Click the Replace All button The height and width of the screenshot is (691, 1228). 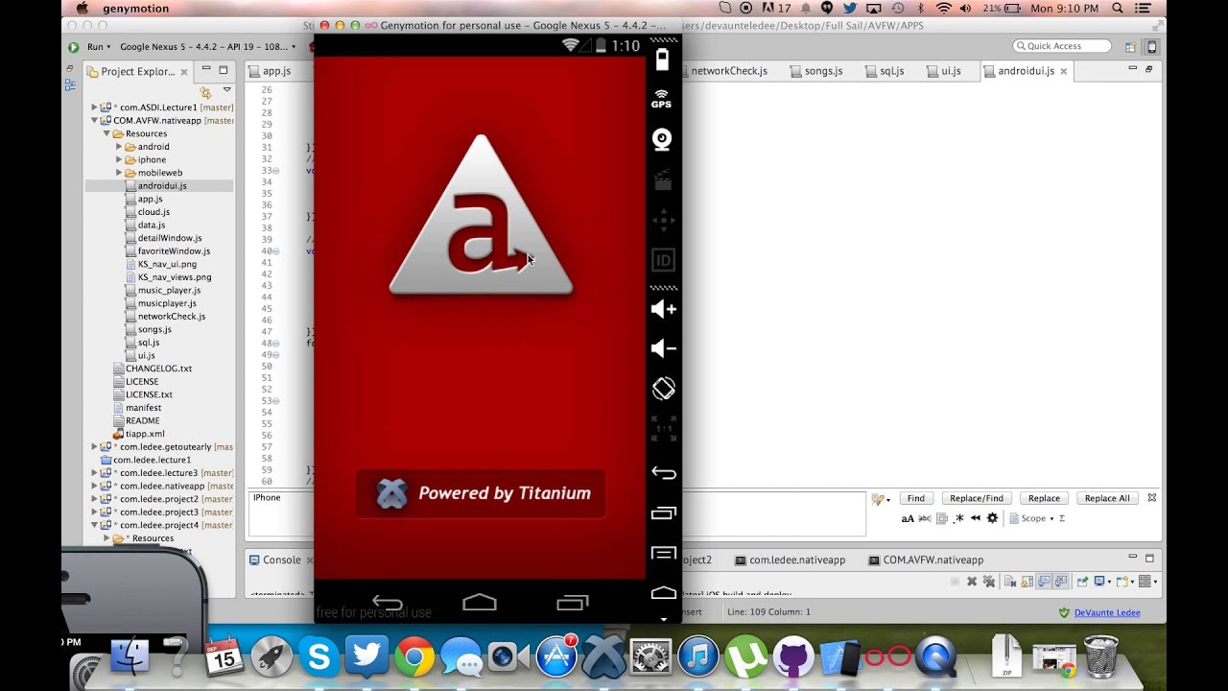(x=1107, y=498)
